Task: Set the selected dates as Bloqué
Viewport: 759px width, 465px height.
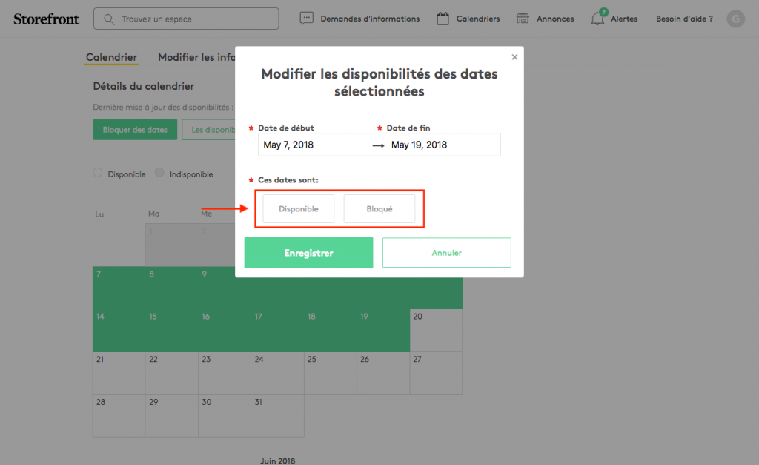Action: [379, 209]
